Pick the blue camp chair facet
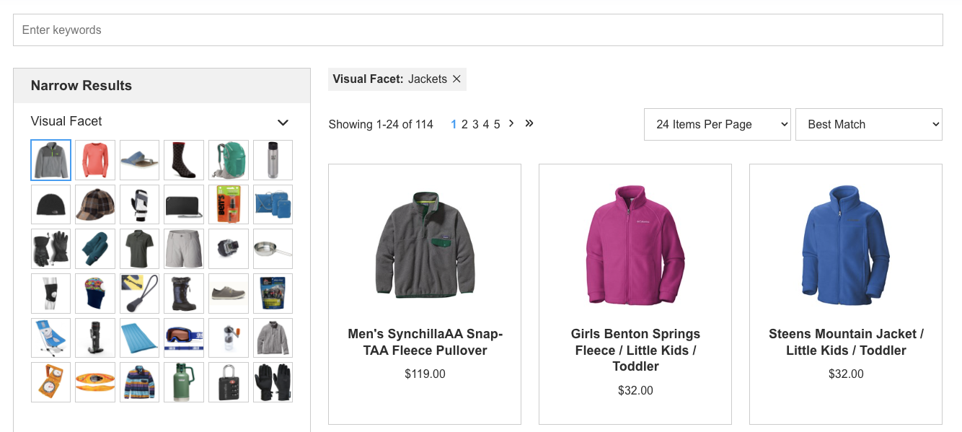962x432 pixels. (51, 338)
